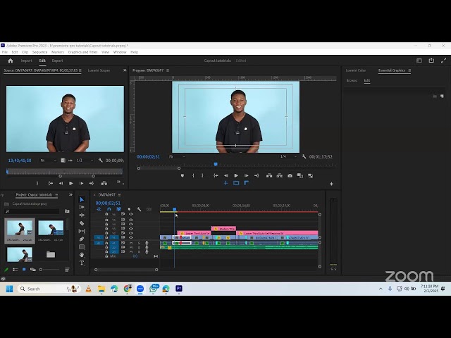This screenshot has width=451, height=338.
Task: Open the Markers menu
Action: click(x=58, y=52)
